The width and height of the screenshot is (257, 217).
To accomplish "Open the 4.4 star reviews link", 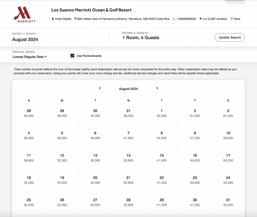I will tap(213, 19).
